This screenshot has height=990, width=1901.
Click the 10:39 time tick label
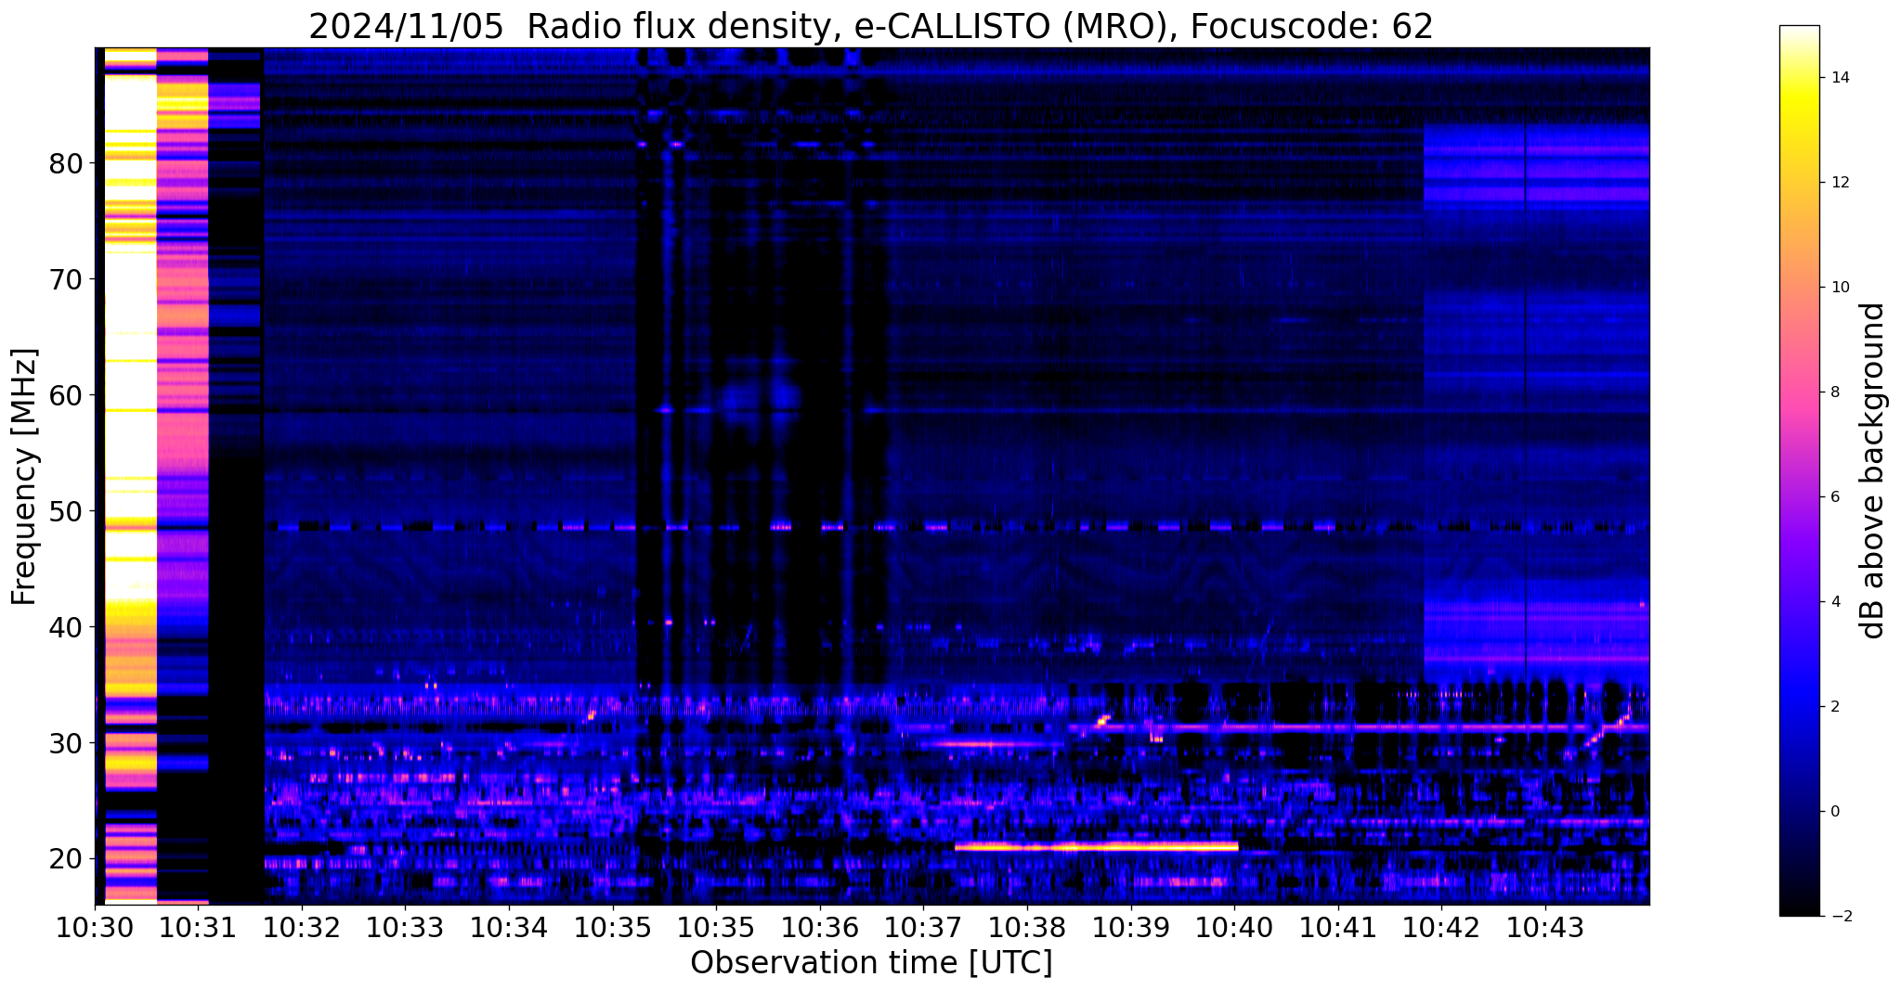tap(1130, 927)
